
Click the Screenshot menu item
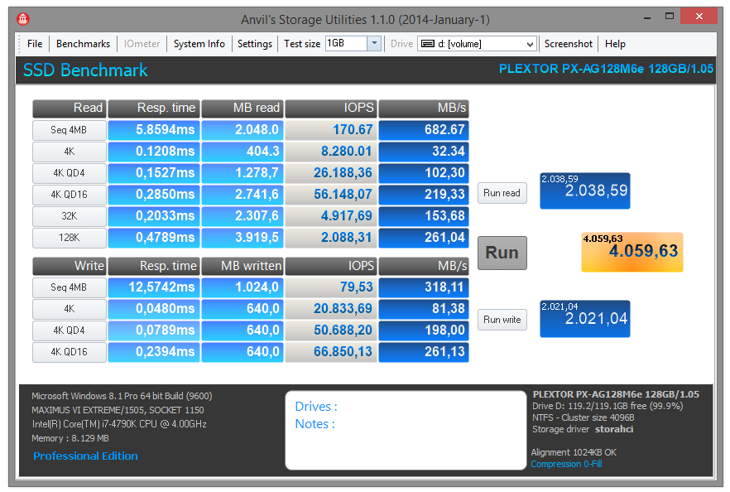pyautogui.click(x=569, y=44)
